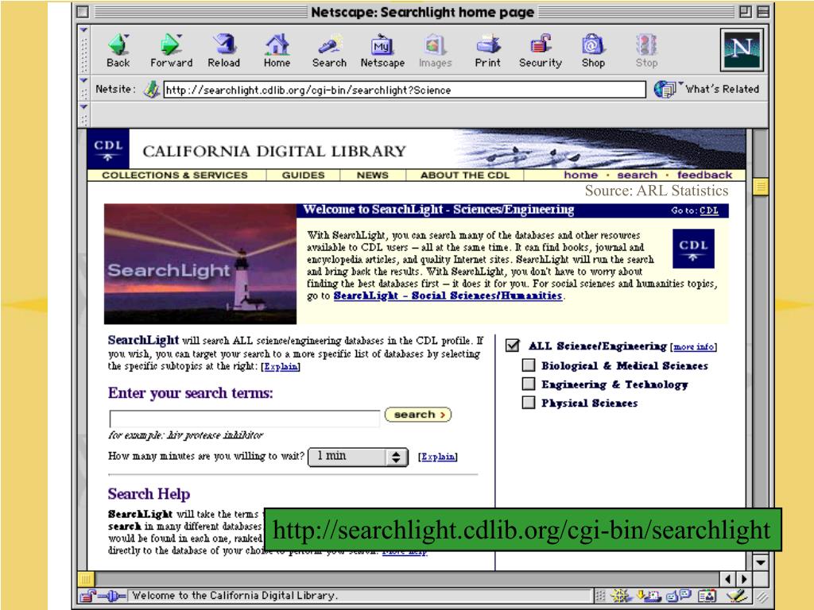Click the Netsite URL address field
The width and height of the screenshot is (814, 610).
pyautogui.click(x=405, y=90)
